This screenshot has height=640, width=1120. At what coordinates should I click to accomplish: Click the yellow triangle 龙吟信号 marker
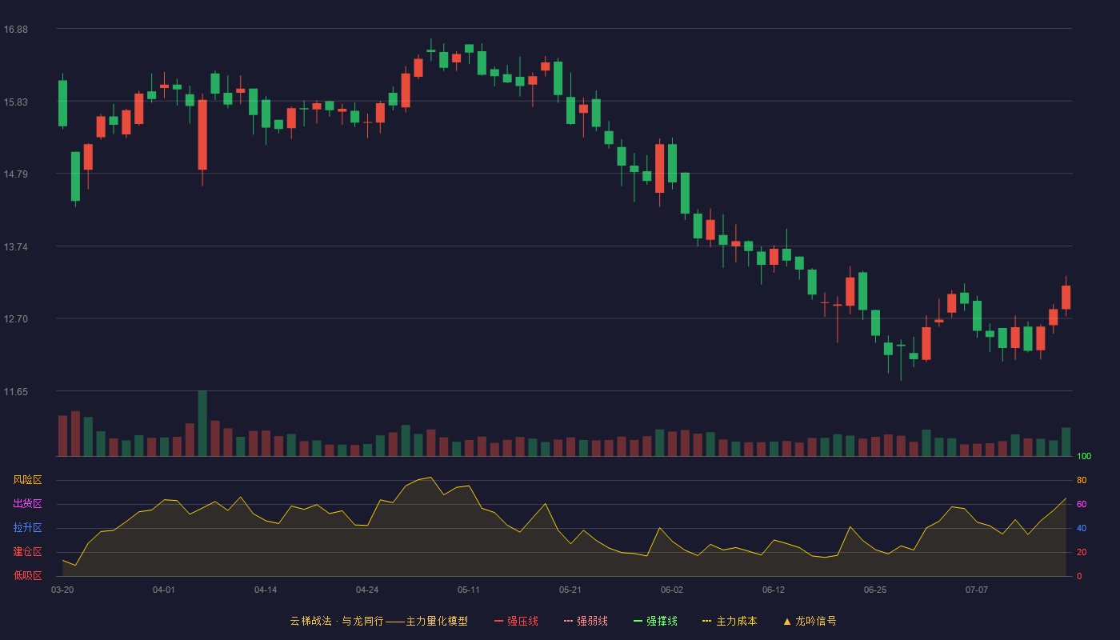(787, 621)
